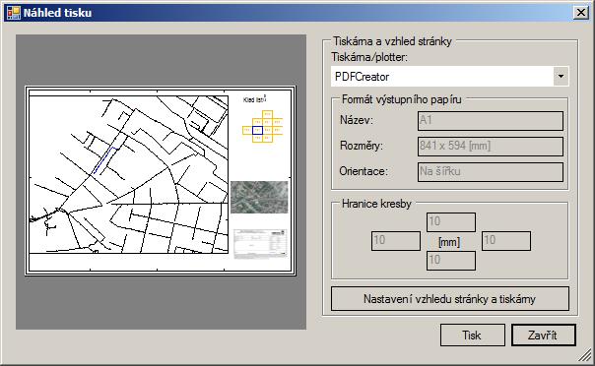This screenshot has width=595, height=366.
Task: Click the aerial photo thumbnail in the preview
Action: tap(259, 197)
